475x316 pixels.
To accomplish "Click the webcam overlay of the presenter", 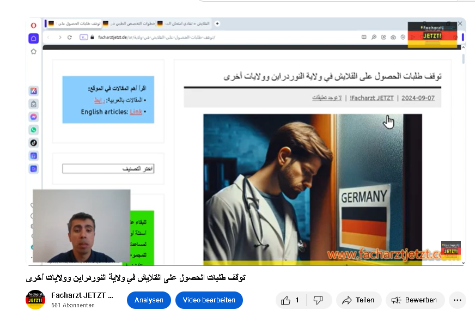I will coord(82,226).
